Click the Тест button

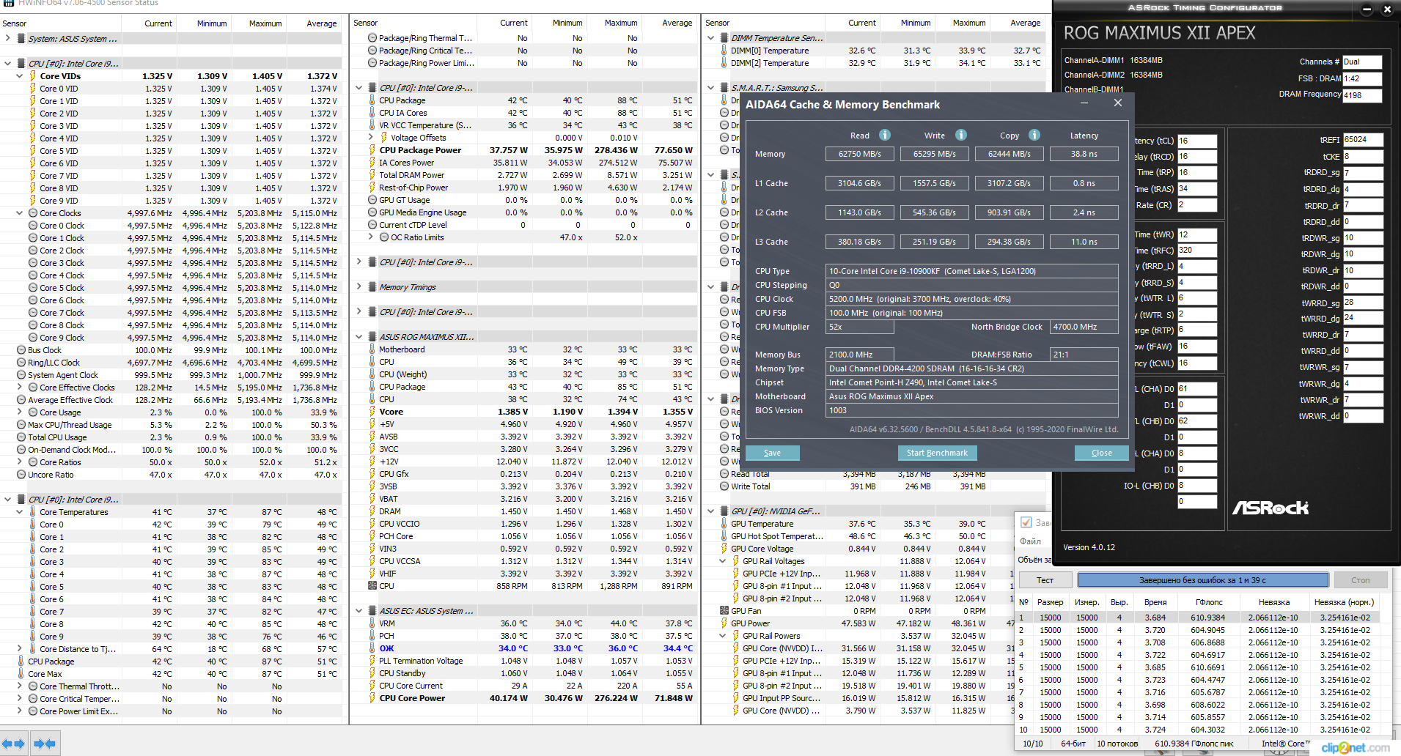click(x=1045, y=580)
